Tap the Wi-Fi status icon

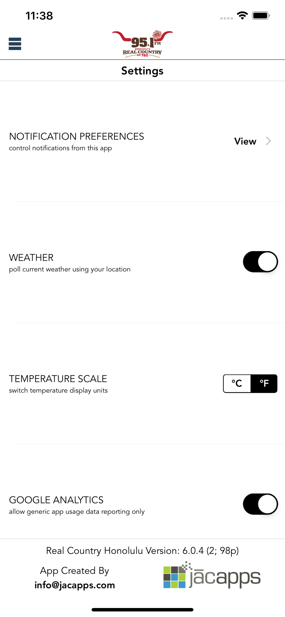tap(242, 15)
